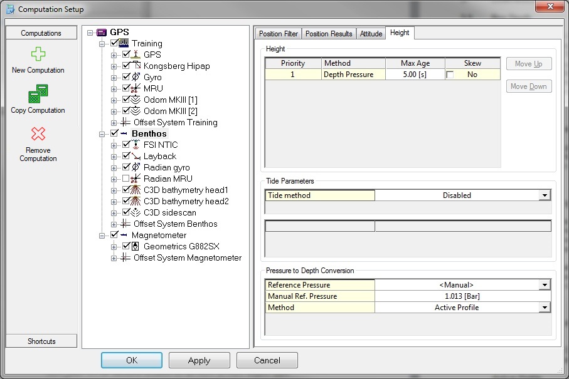Viewport: 569px width, 379px height.
Task: Collapse the Benthos tree node
Action: coord(103,133)
